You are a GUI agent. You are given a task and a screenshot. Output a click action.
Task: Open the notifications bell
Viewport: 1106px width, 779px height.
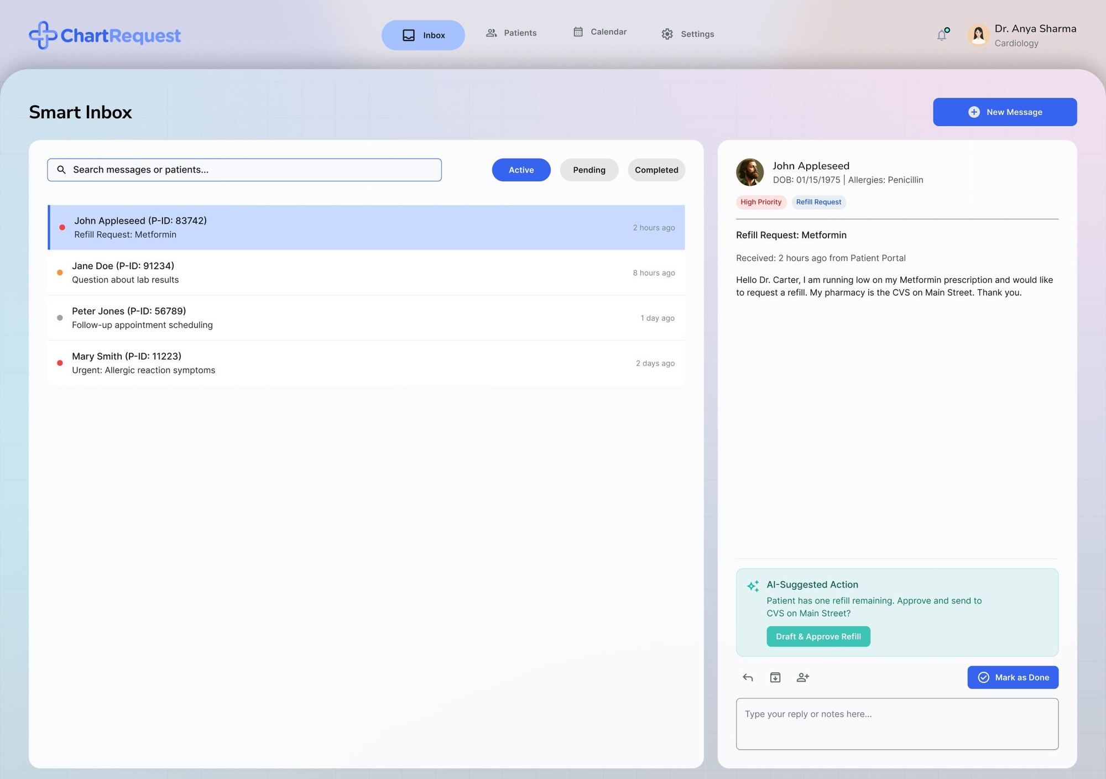[x=942, y=35]
